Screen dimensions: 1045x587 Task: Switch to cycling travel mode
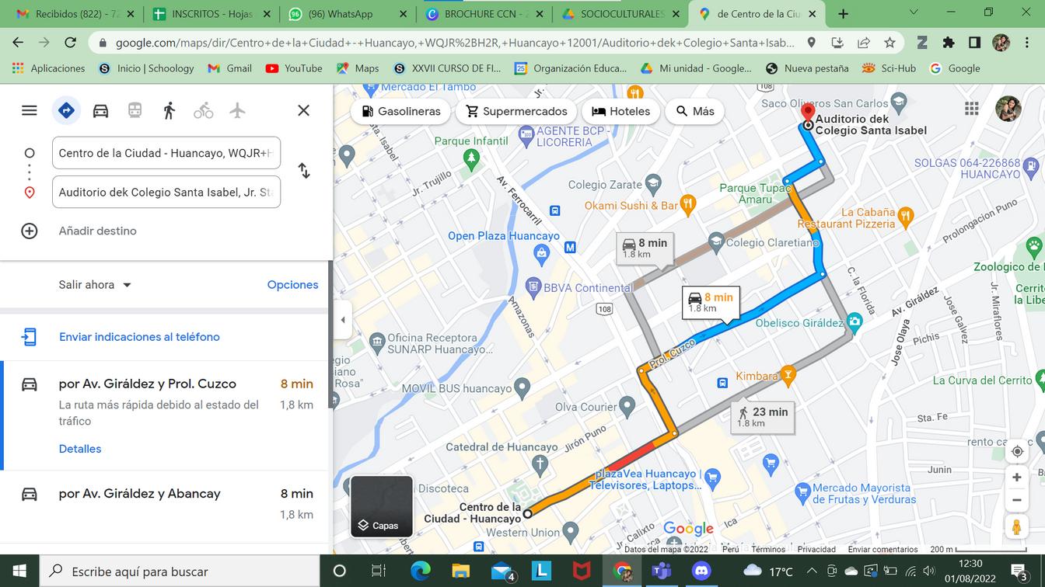(204, 111)
